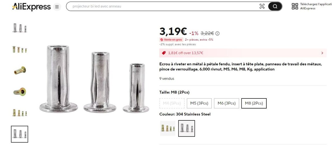Image resolution: width=332 pixels, height=154 pixels.
Task: Click the image search camera icon
Action: coord(262,6)
